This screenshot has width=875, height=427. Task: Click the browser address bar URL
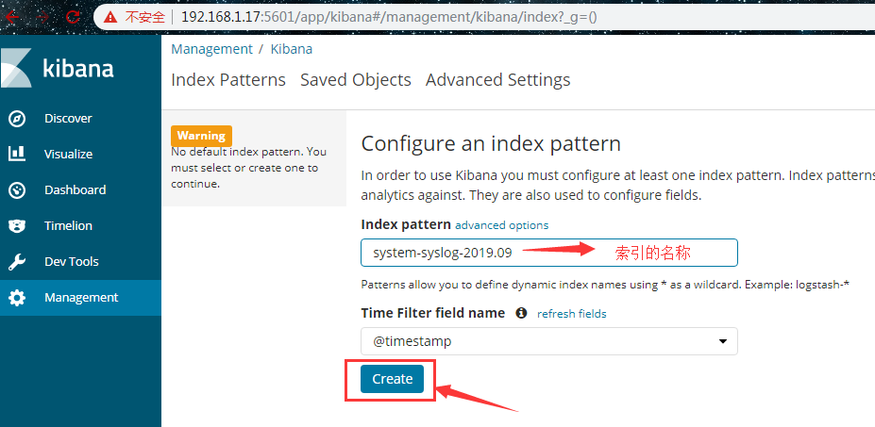[390, 17]
